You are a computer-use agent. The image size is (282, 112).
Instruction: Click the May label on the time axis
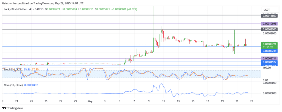click(x=90, y=101)
